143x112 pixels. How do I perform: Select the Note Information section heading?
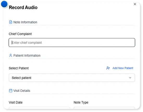[x=25, y=22]
